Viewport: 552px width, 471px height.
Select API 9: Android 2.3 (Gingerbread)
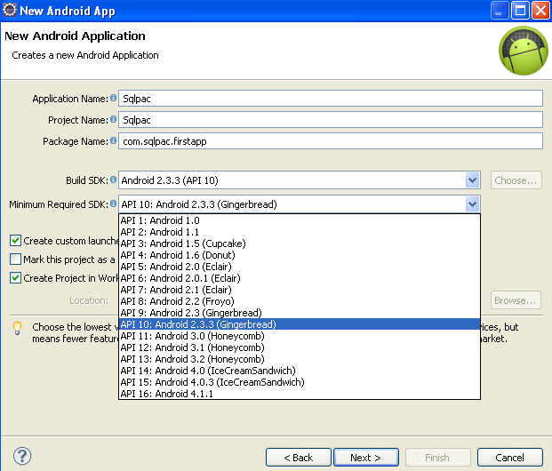click(x=300, y=313)
